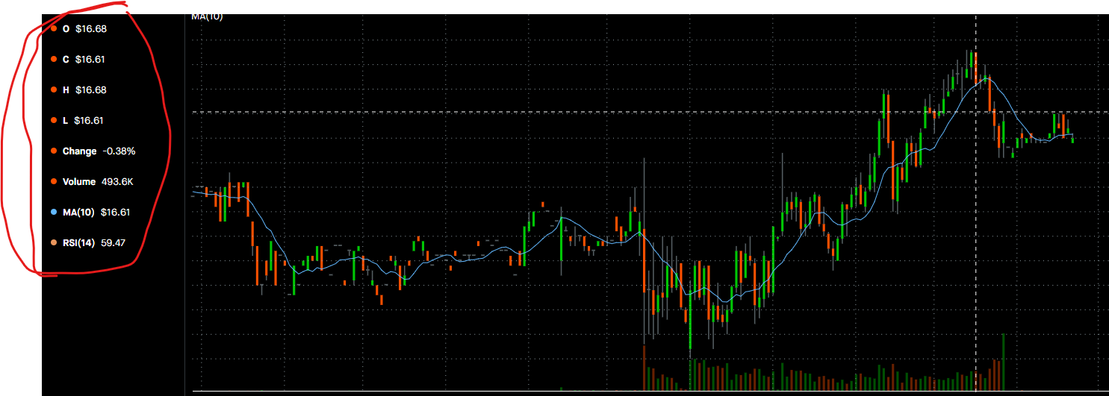Select the Low price $16.61 row
Screen dimensions: 1109x396
pos(77,120)
